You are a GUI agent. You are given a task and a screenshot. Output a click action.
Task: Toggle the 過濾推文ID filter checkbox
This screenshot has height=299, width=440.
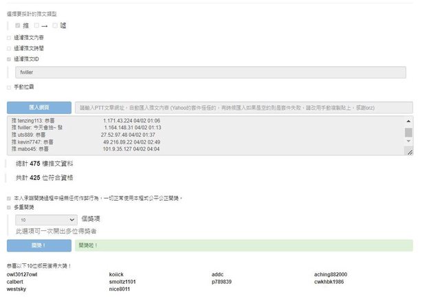pos(8,58)
